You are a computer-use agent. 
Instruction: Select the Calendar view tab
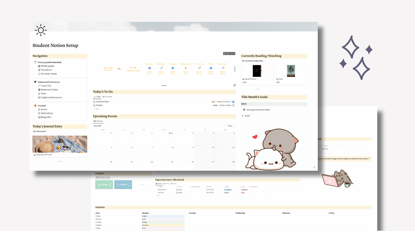98,121
